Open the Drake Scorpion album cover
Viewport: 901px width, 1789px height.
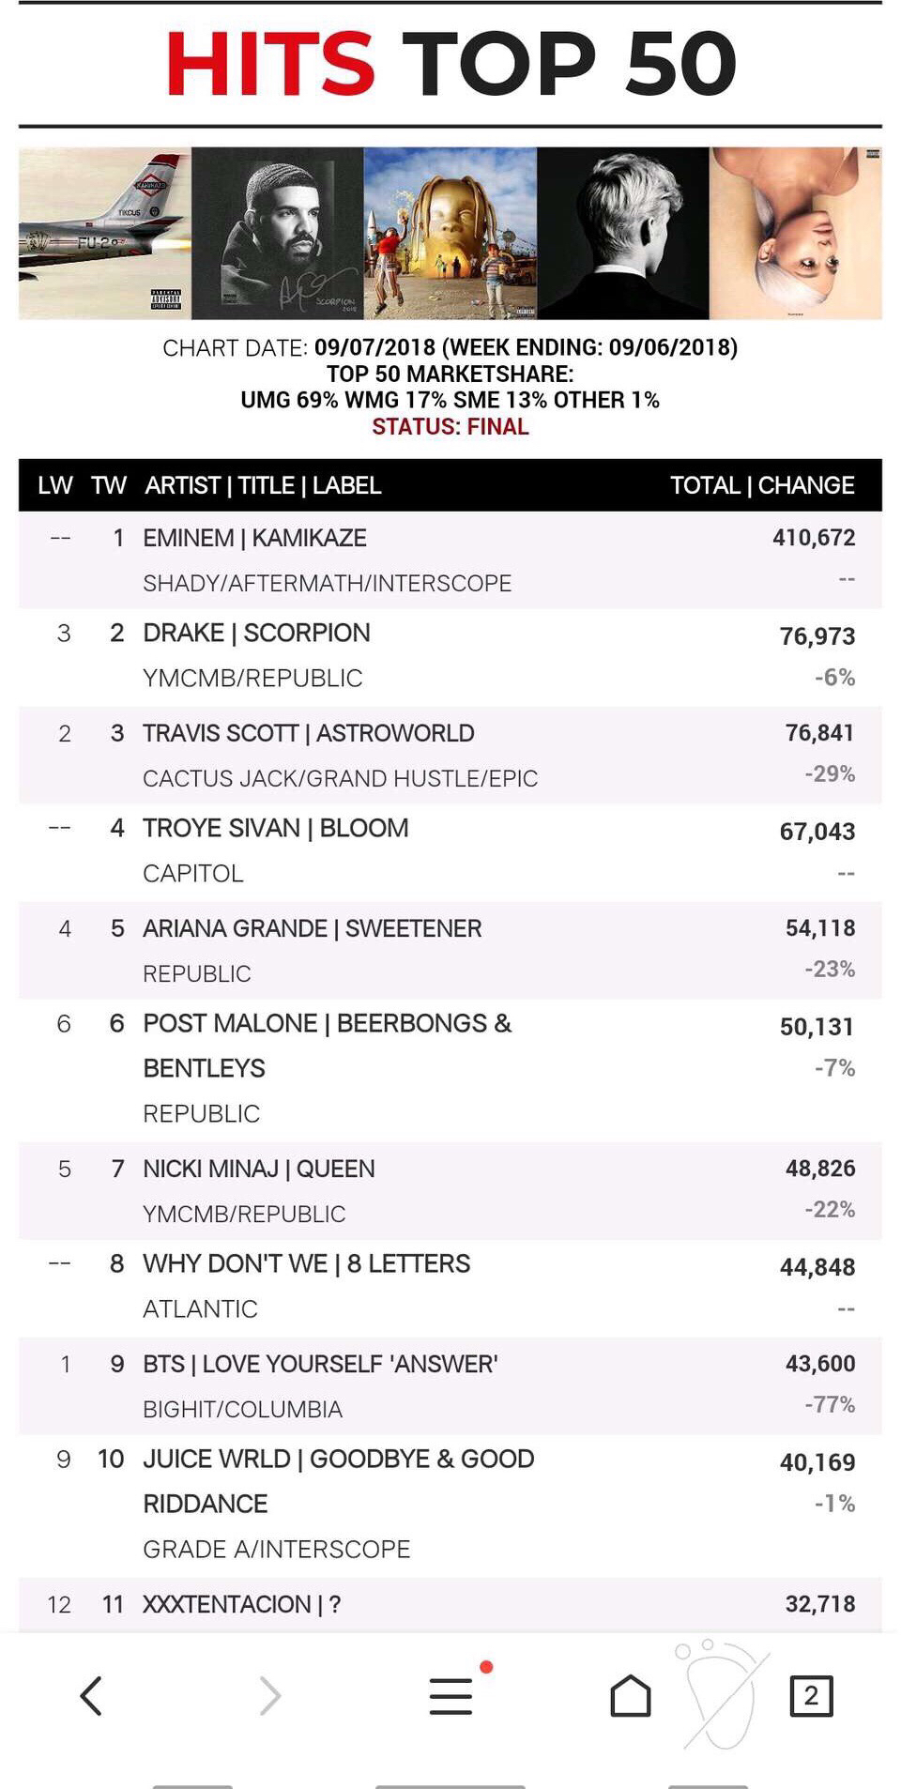coord(278,233)
